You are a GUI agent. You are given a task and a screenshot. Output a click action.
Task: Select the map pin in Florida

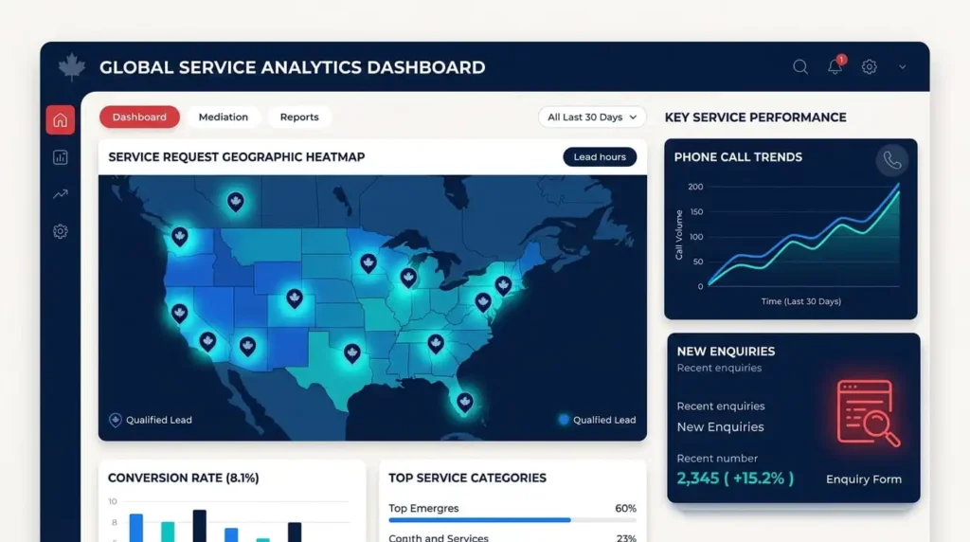464,403
